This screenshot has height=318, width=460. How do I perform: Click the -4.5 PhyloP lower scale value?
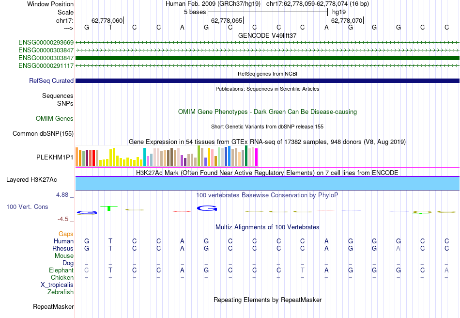tap(63, 219)
